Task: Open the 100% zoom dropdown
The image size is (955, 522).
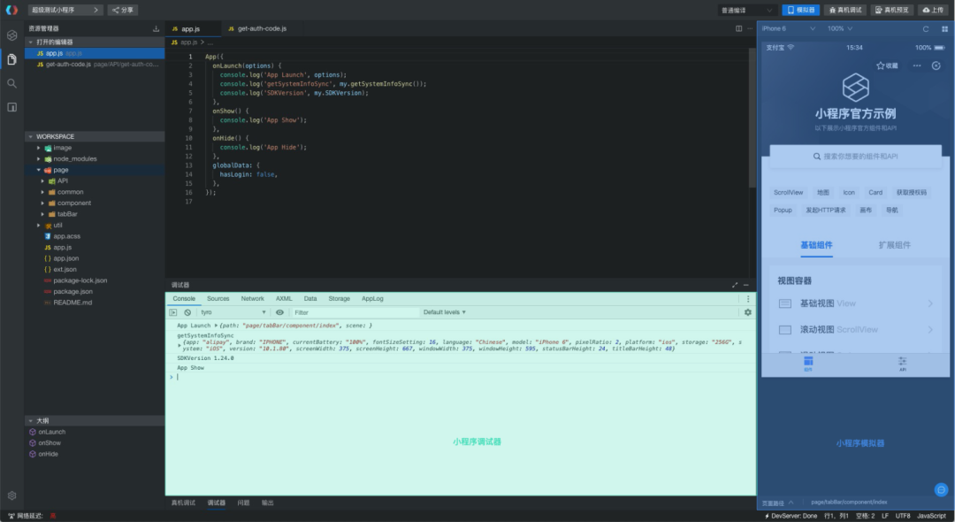Action: [839, 28]
